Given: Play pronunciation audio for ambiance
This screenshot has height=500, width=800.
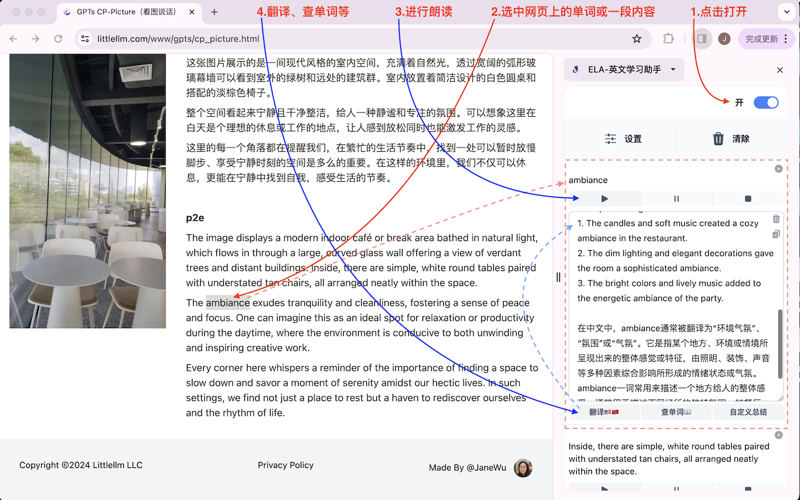Looking at the screenshot, I should 604,198.
